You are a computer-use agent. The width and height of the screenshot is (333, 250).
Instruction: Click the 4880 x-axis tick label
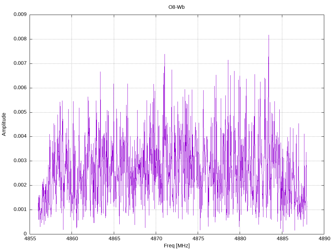click(240, 239)
